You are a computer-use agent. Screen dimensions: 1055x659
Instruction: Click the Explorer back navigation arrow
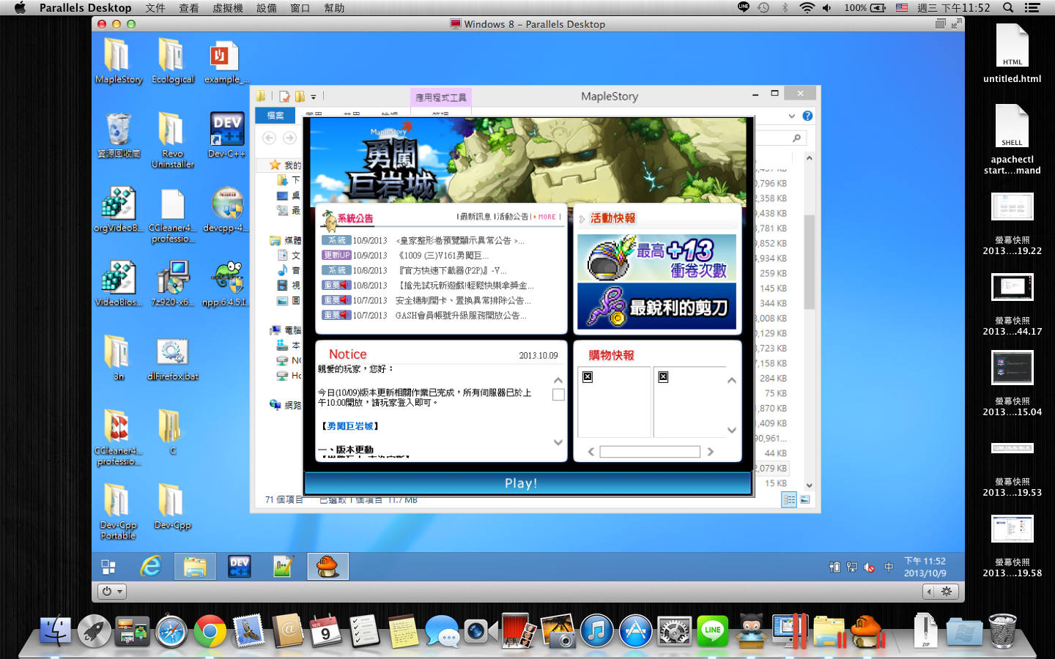(x=270, y=138)
